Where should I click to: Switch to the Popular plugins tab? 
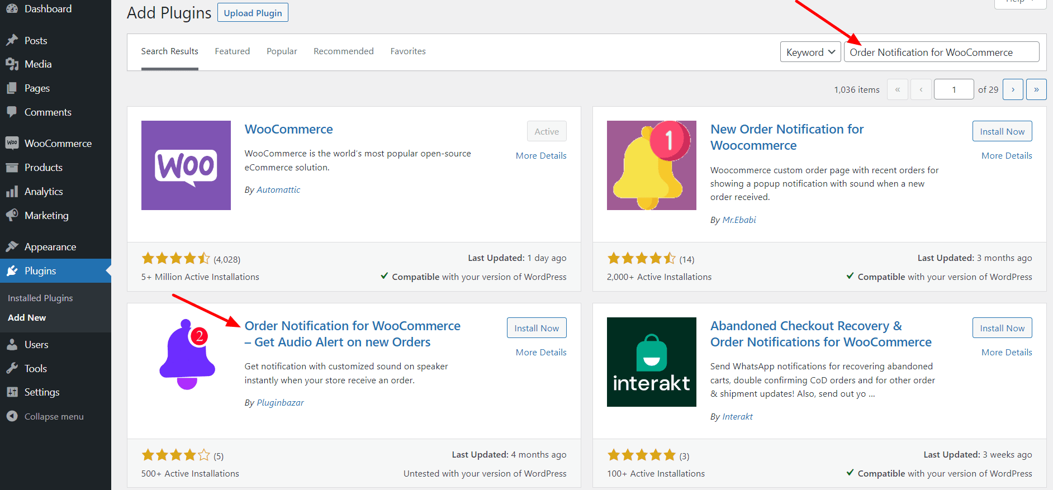point(282,51)
